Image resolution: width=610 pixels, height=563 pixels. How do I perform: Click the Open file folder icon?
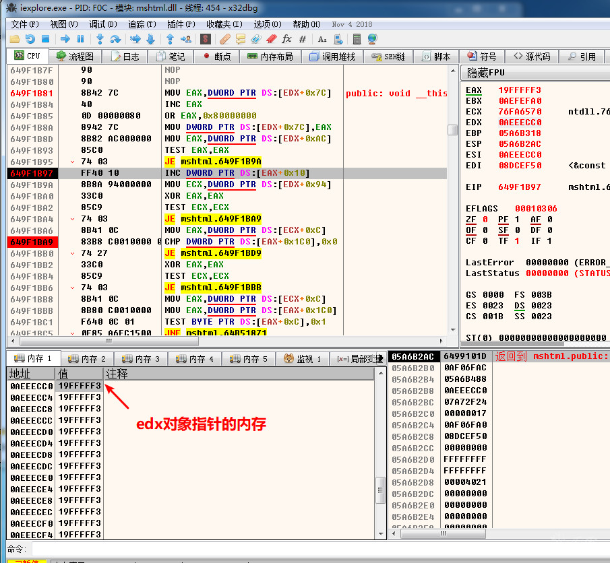click(14, 39)
